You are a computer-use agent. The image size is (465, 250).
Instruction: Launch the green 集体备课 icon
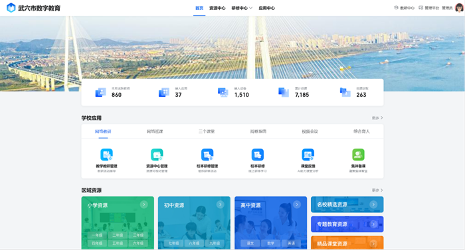358,155
